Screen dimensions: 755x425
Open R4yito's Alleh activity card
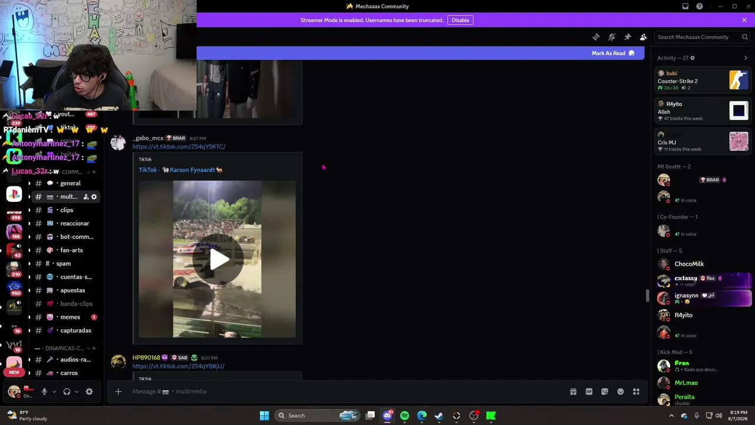[x=703, y=111]
